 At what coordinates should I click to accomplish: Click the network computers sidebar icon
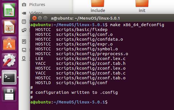24,30
